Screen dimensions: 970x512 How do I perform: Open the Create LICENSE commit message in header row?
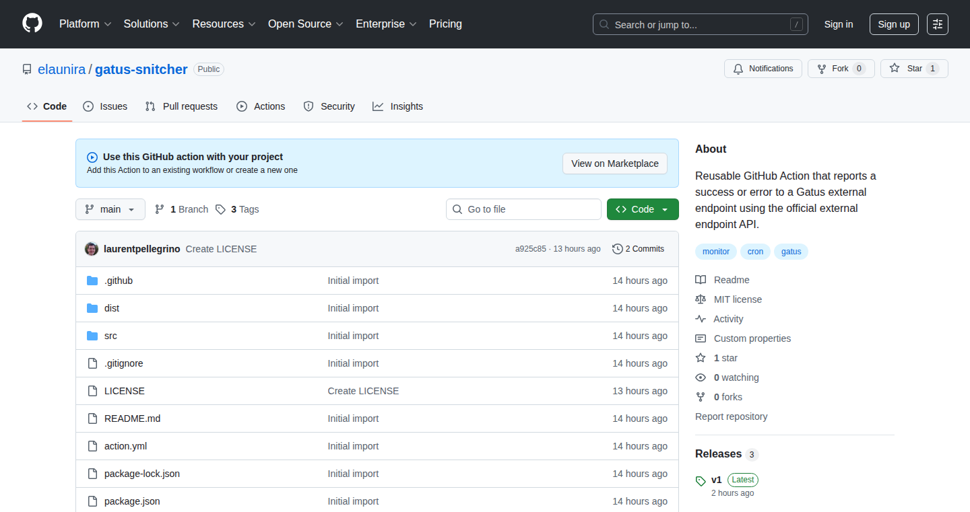coord(221,249)
